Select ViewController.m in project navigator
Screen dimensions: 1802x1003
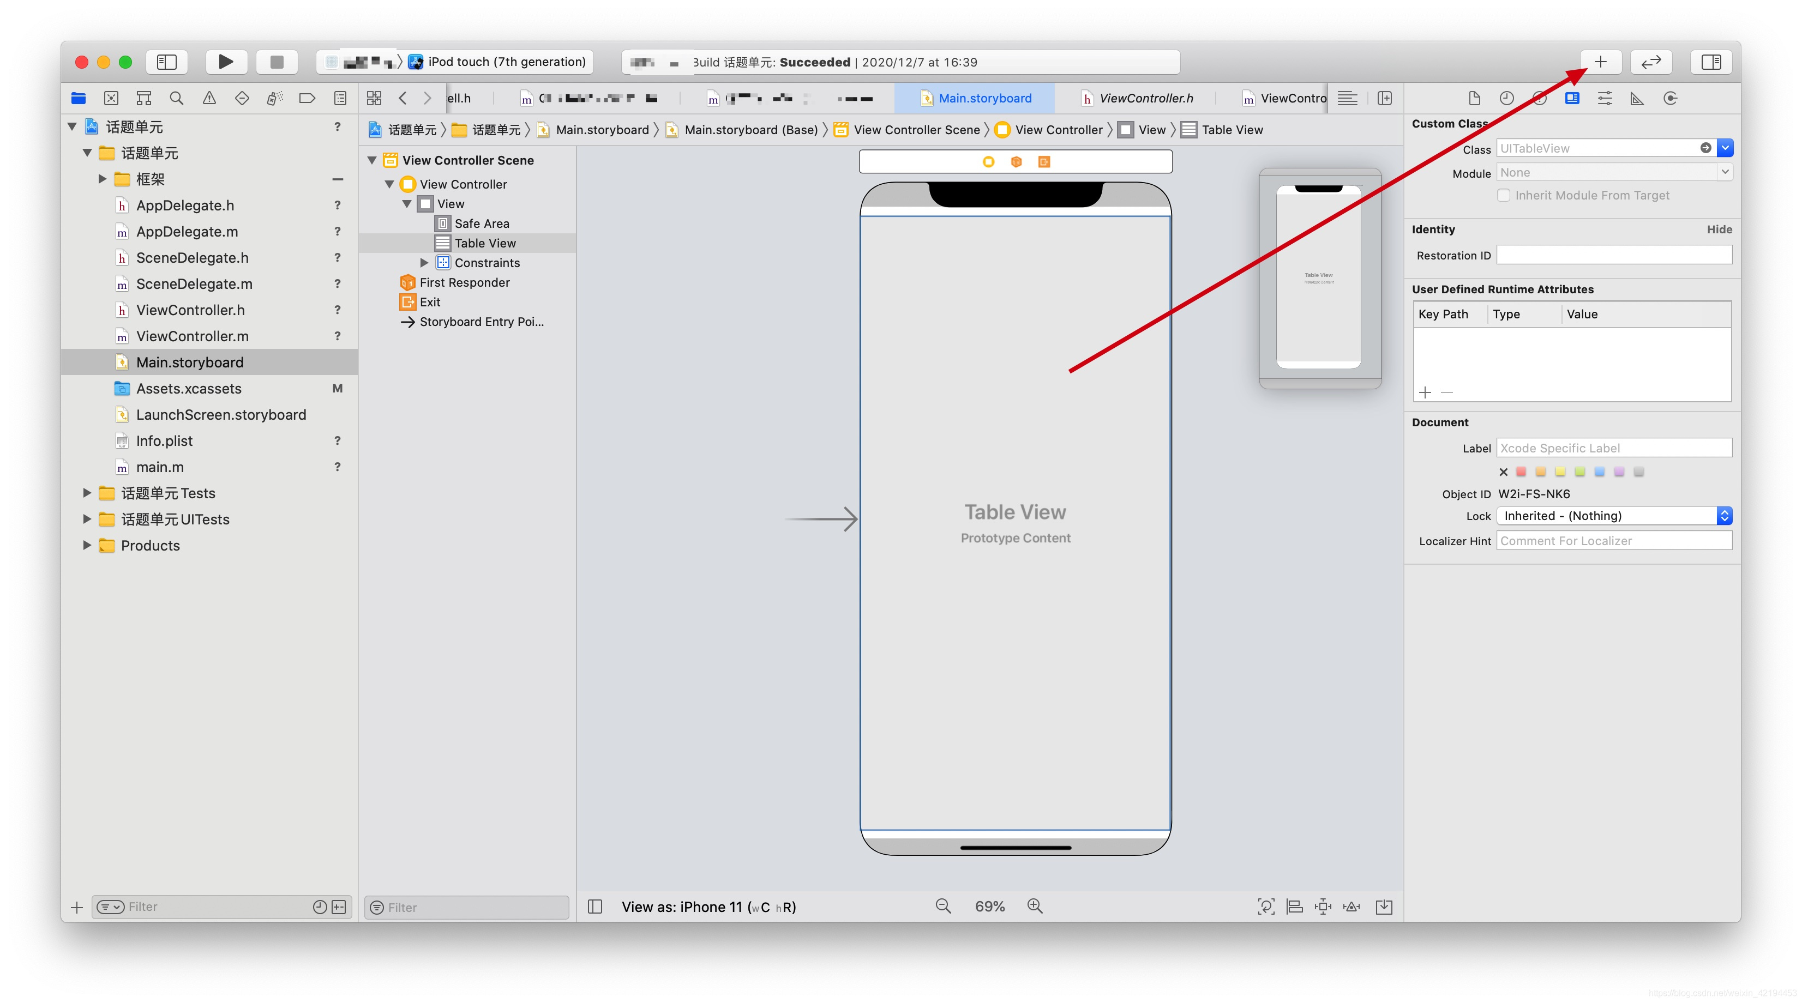point(193,336)
